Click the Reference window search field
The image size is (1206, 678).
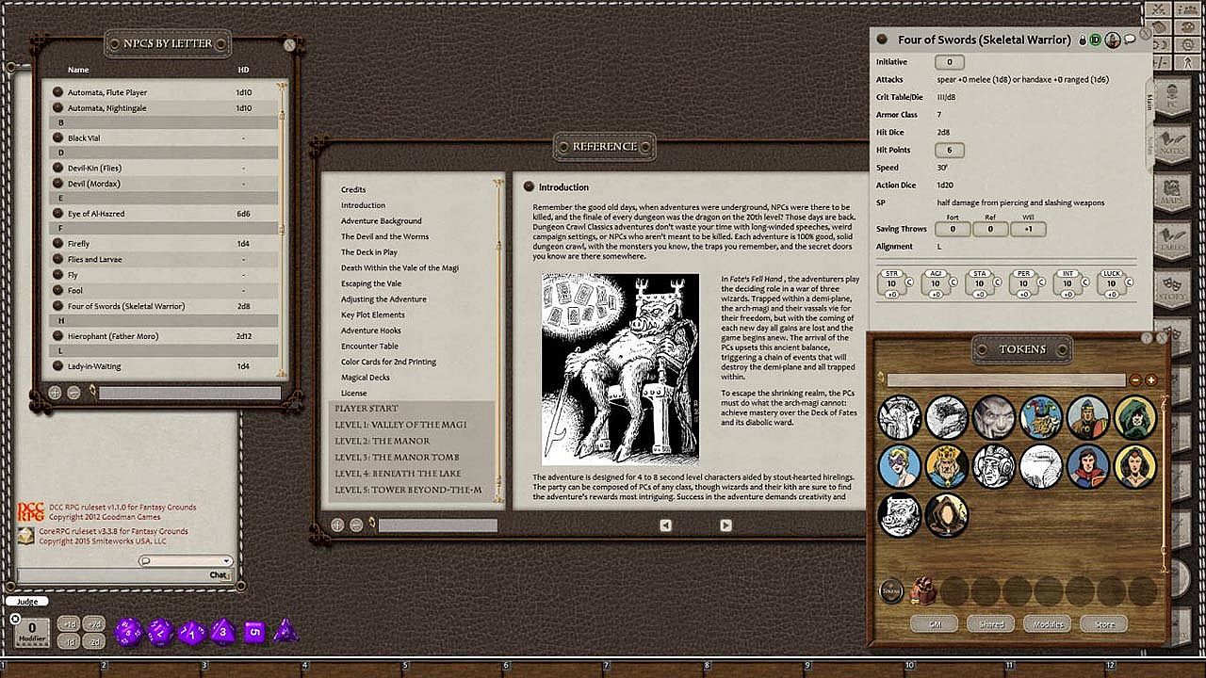point(437,525)
